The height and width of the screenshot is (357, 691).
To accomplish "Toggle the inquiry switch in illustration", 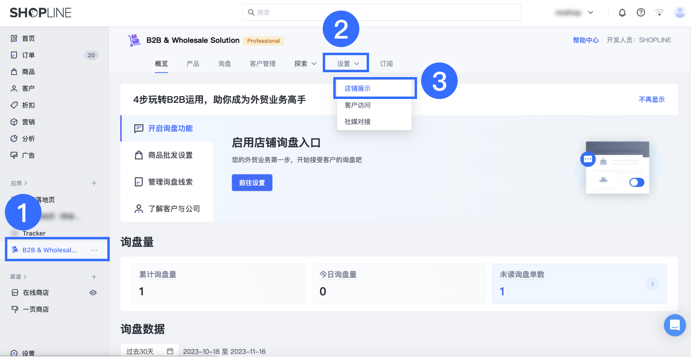I will point(637,183).
